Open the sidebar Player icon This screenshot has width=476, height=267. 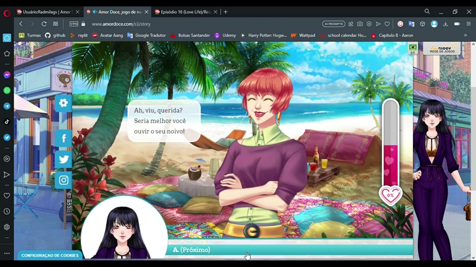click(7, 158)
